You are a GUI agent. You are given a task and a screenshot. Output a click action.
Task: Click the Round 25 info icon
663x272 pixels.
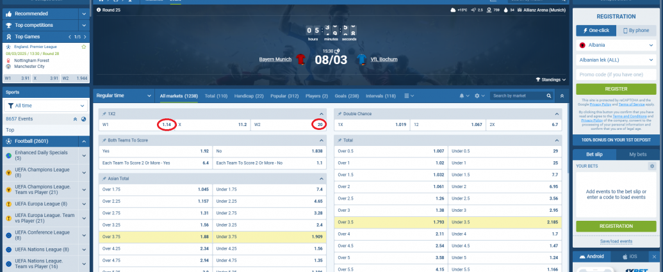click(99, 10)
